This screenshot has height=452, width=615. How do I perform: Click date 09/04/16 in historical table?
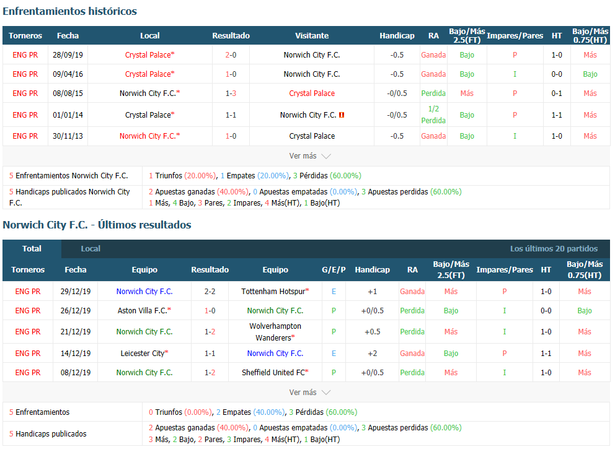coord(68,74)
